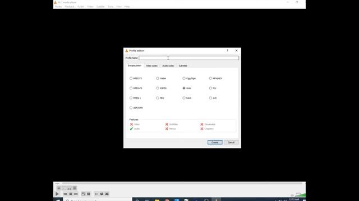
Task: Open the Tools menu in VLC
Action: [111, 7]
